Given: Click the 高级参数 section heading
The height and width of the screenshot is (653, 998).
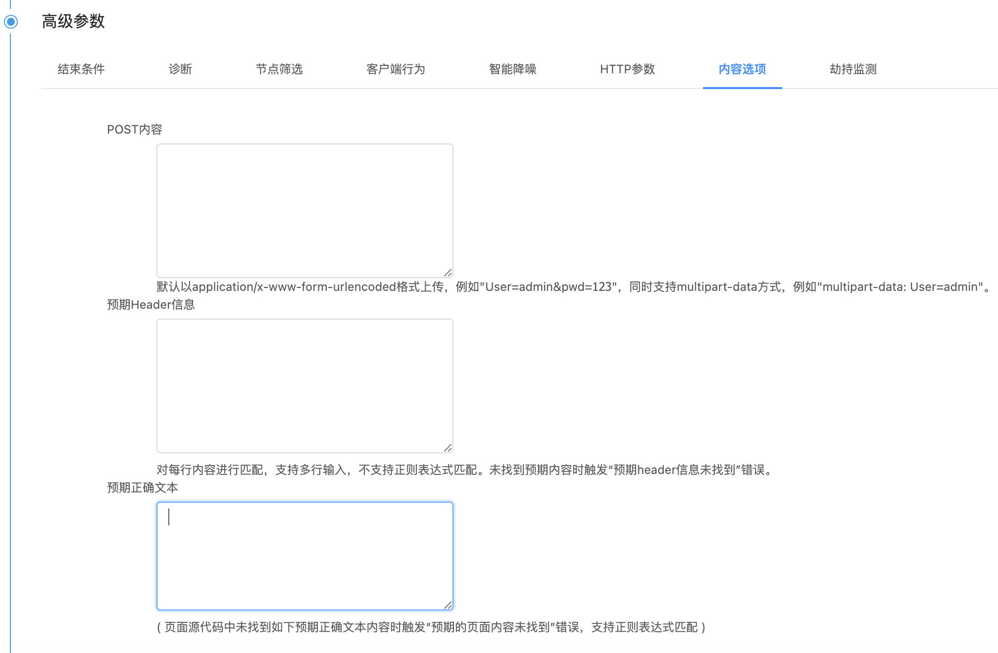Looking at the screenshot, I should pyautogui.click(x=73, y=22).
